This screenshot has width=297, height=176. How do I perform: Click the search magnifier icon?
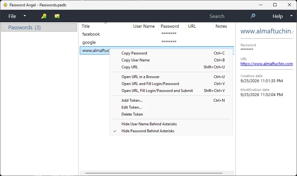[x=253, y=16]
